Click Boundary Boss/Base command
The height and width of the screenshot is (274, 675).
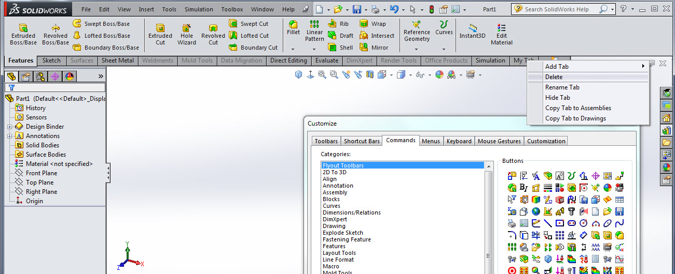pos(106,48)
